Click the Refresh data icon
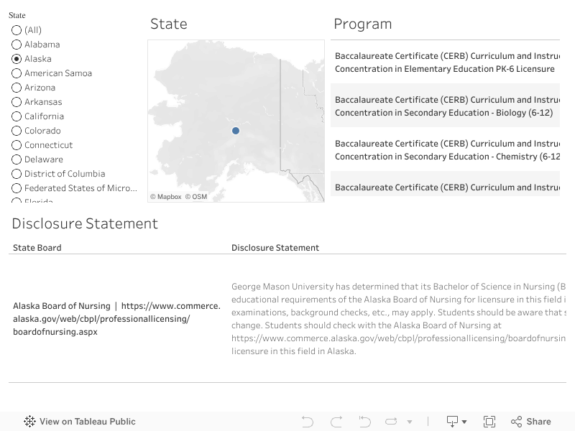The width and height of the screenshot is (575, 431). 392,422
